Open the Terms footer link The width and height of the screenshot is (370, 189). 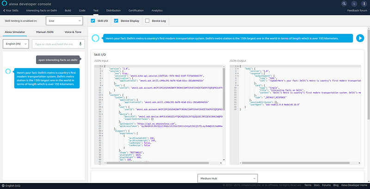click(308, 185)
